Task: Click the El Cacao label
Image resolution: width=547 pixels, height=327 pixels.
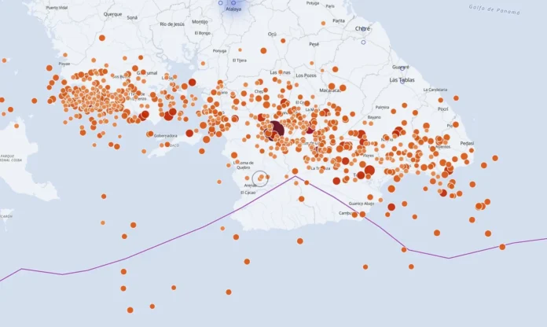Action: [x=248, y=193]
